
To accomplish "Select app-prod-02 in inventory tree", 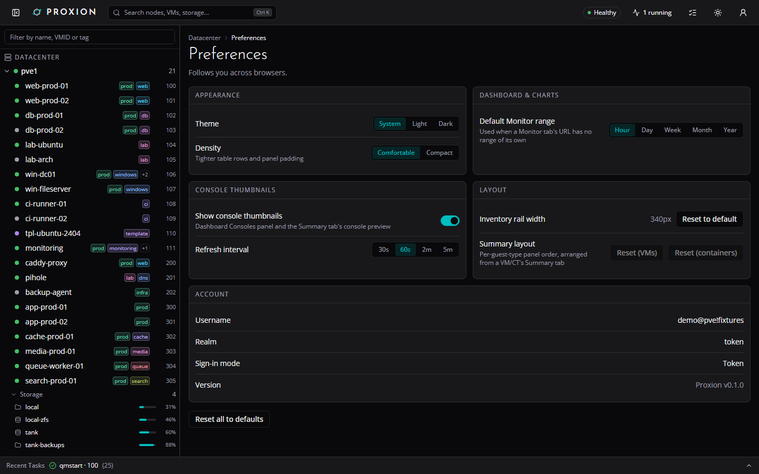I will 90,322.
